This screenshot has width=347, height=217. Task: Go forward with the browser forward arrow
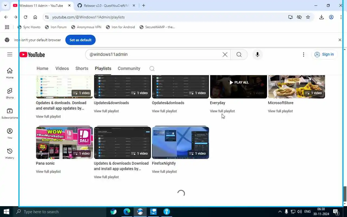16,17
